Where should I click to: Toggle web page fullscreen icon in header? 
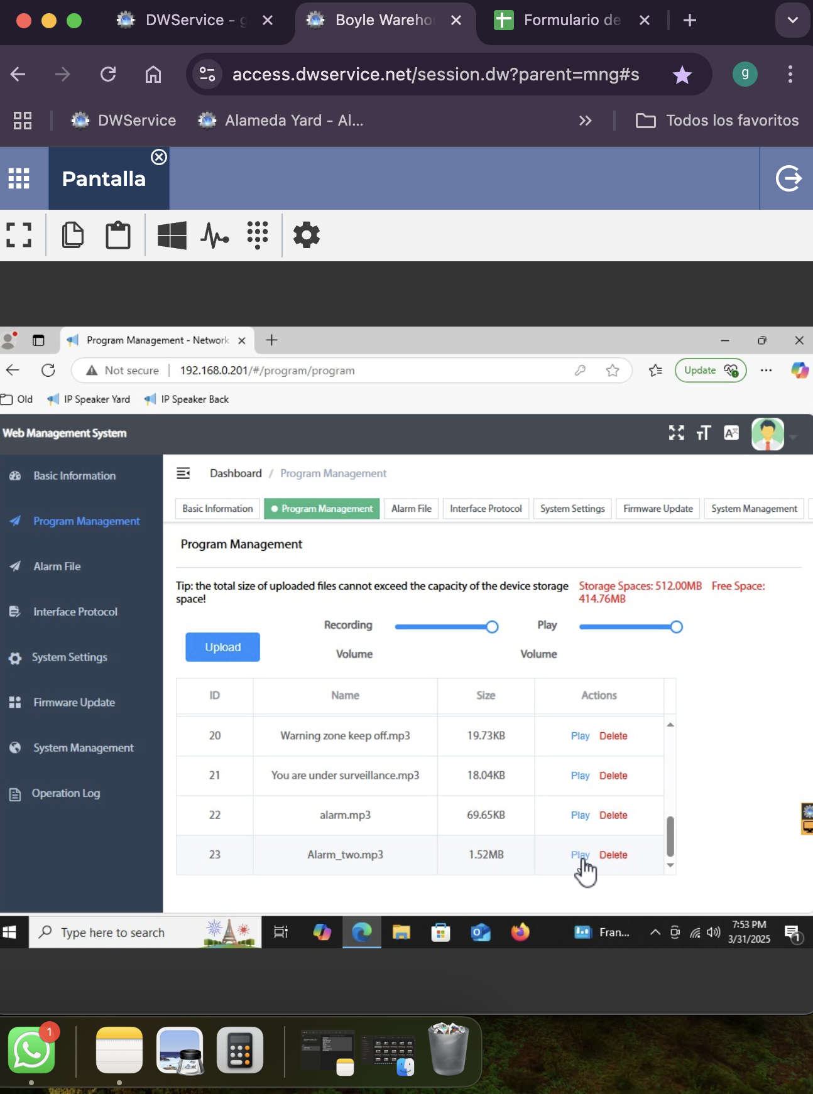(x=676, y=433)
